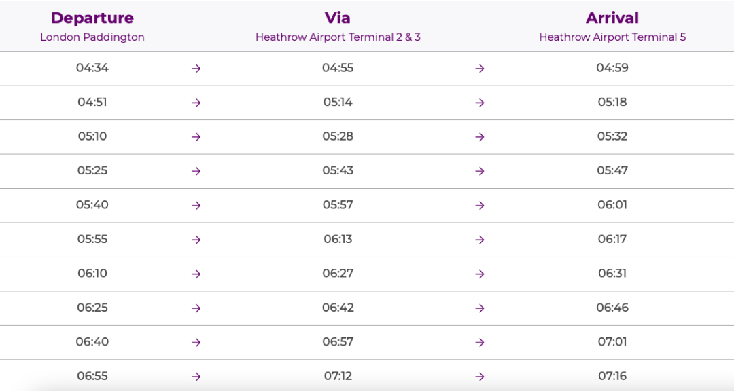
Task: Click the arrow before the 05:18 arrival
Action: point(480,103)
